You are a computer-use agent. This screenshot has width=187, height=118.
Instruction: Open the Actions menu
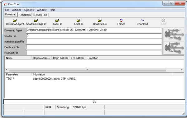[x=17, y=10]
